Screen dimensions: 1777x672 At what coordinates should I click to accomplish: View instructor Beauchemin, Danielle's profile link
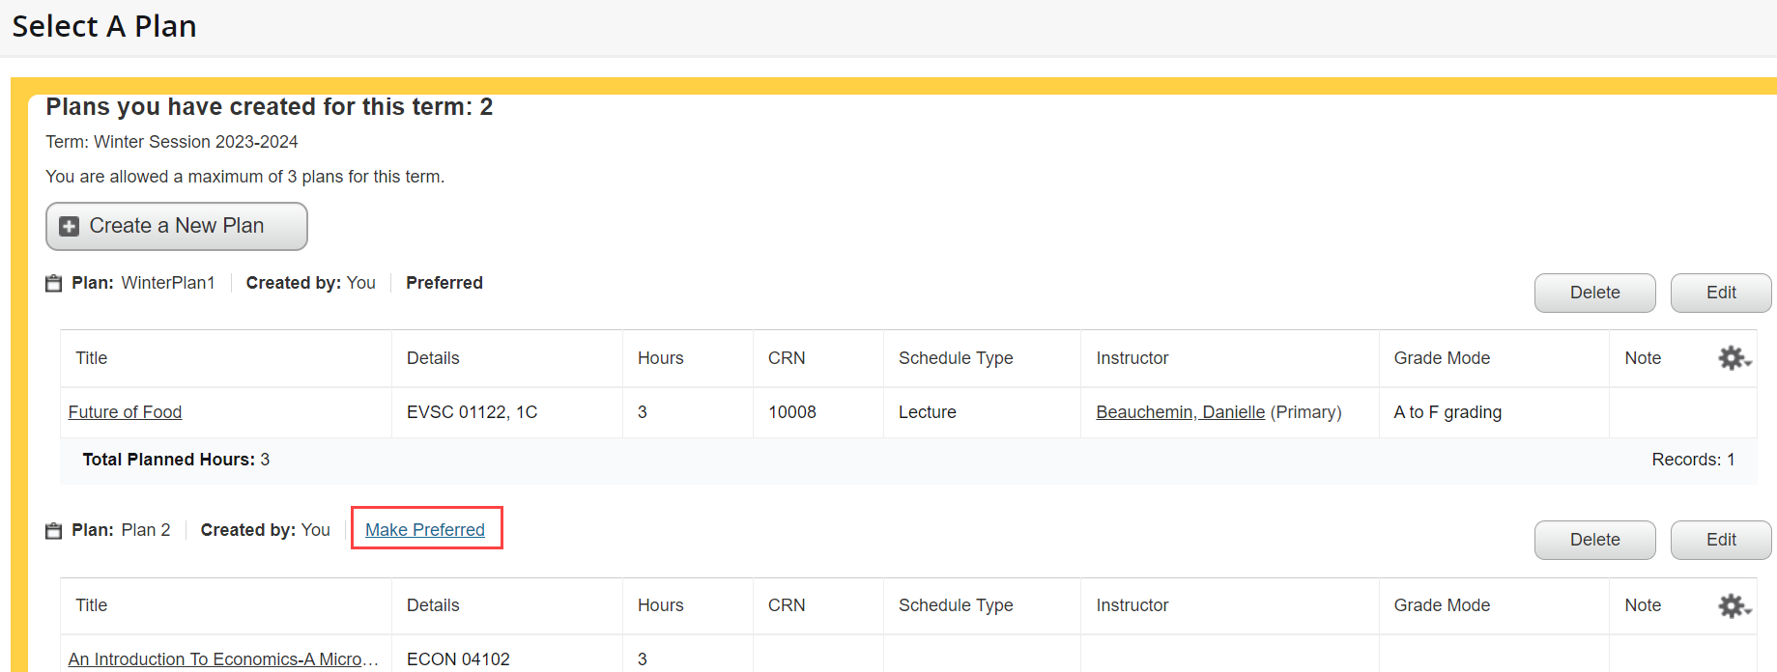[x=1180, y=412]
